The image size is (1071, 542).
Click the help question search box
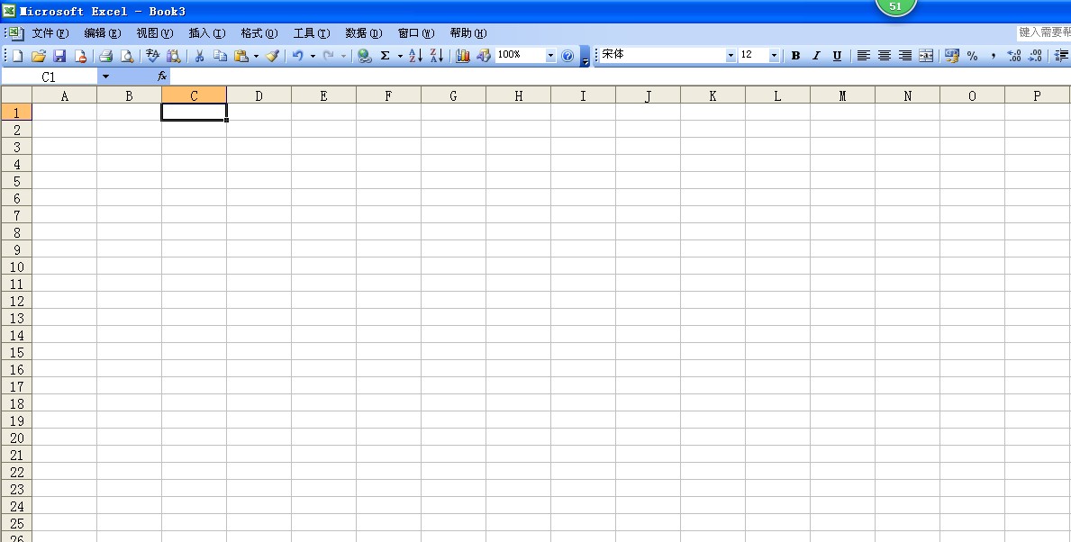pyautogui.click(x=1044, y=32)
